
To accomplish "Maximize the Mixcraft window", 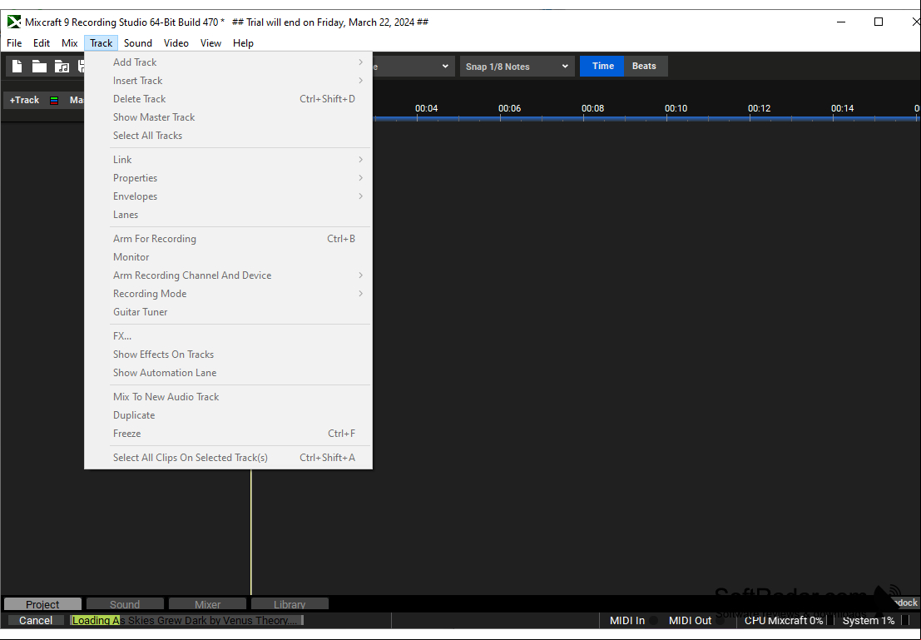I will tap(878, 22).
